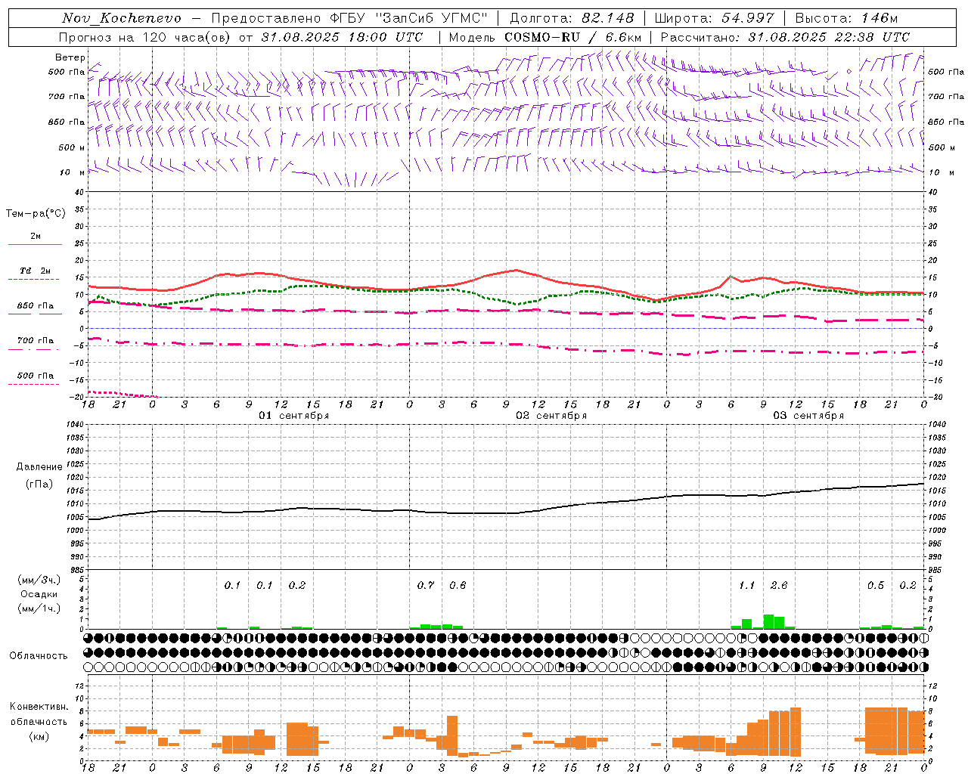Click the forecast start 31.08.2025 18:00 UTC
This screenshot has height=774, width=968.
[342, 37]
